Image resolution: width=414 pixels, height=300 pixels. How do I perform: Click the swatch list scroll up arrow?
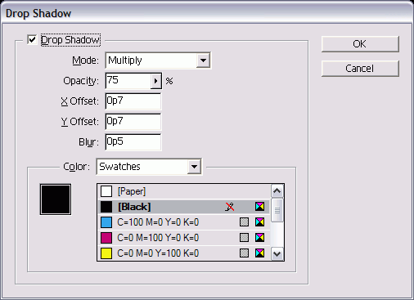coord(277,191)
